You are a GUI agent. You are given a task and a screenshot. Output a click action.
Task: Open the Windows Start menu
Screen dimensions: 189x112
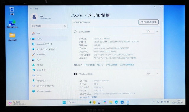(x=64, y=103)
